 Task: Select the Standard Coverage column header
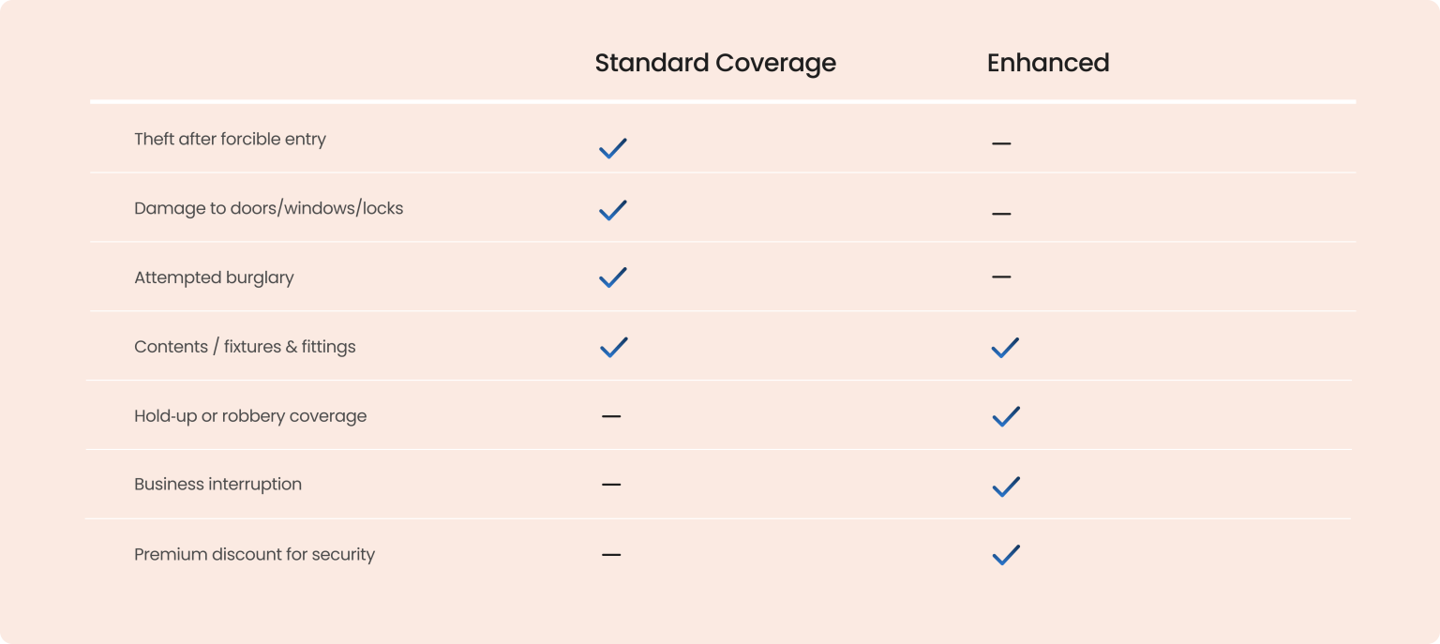pyautogui.click(x=715, y=63)
